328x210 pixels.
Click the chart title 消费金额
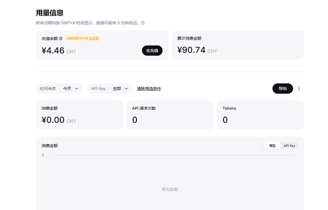coord(49,146)
